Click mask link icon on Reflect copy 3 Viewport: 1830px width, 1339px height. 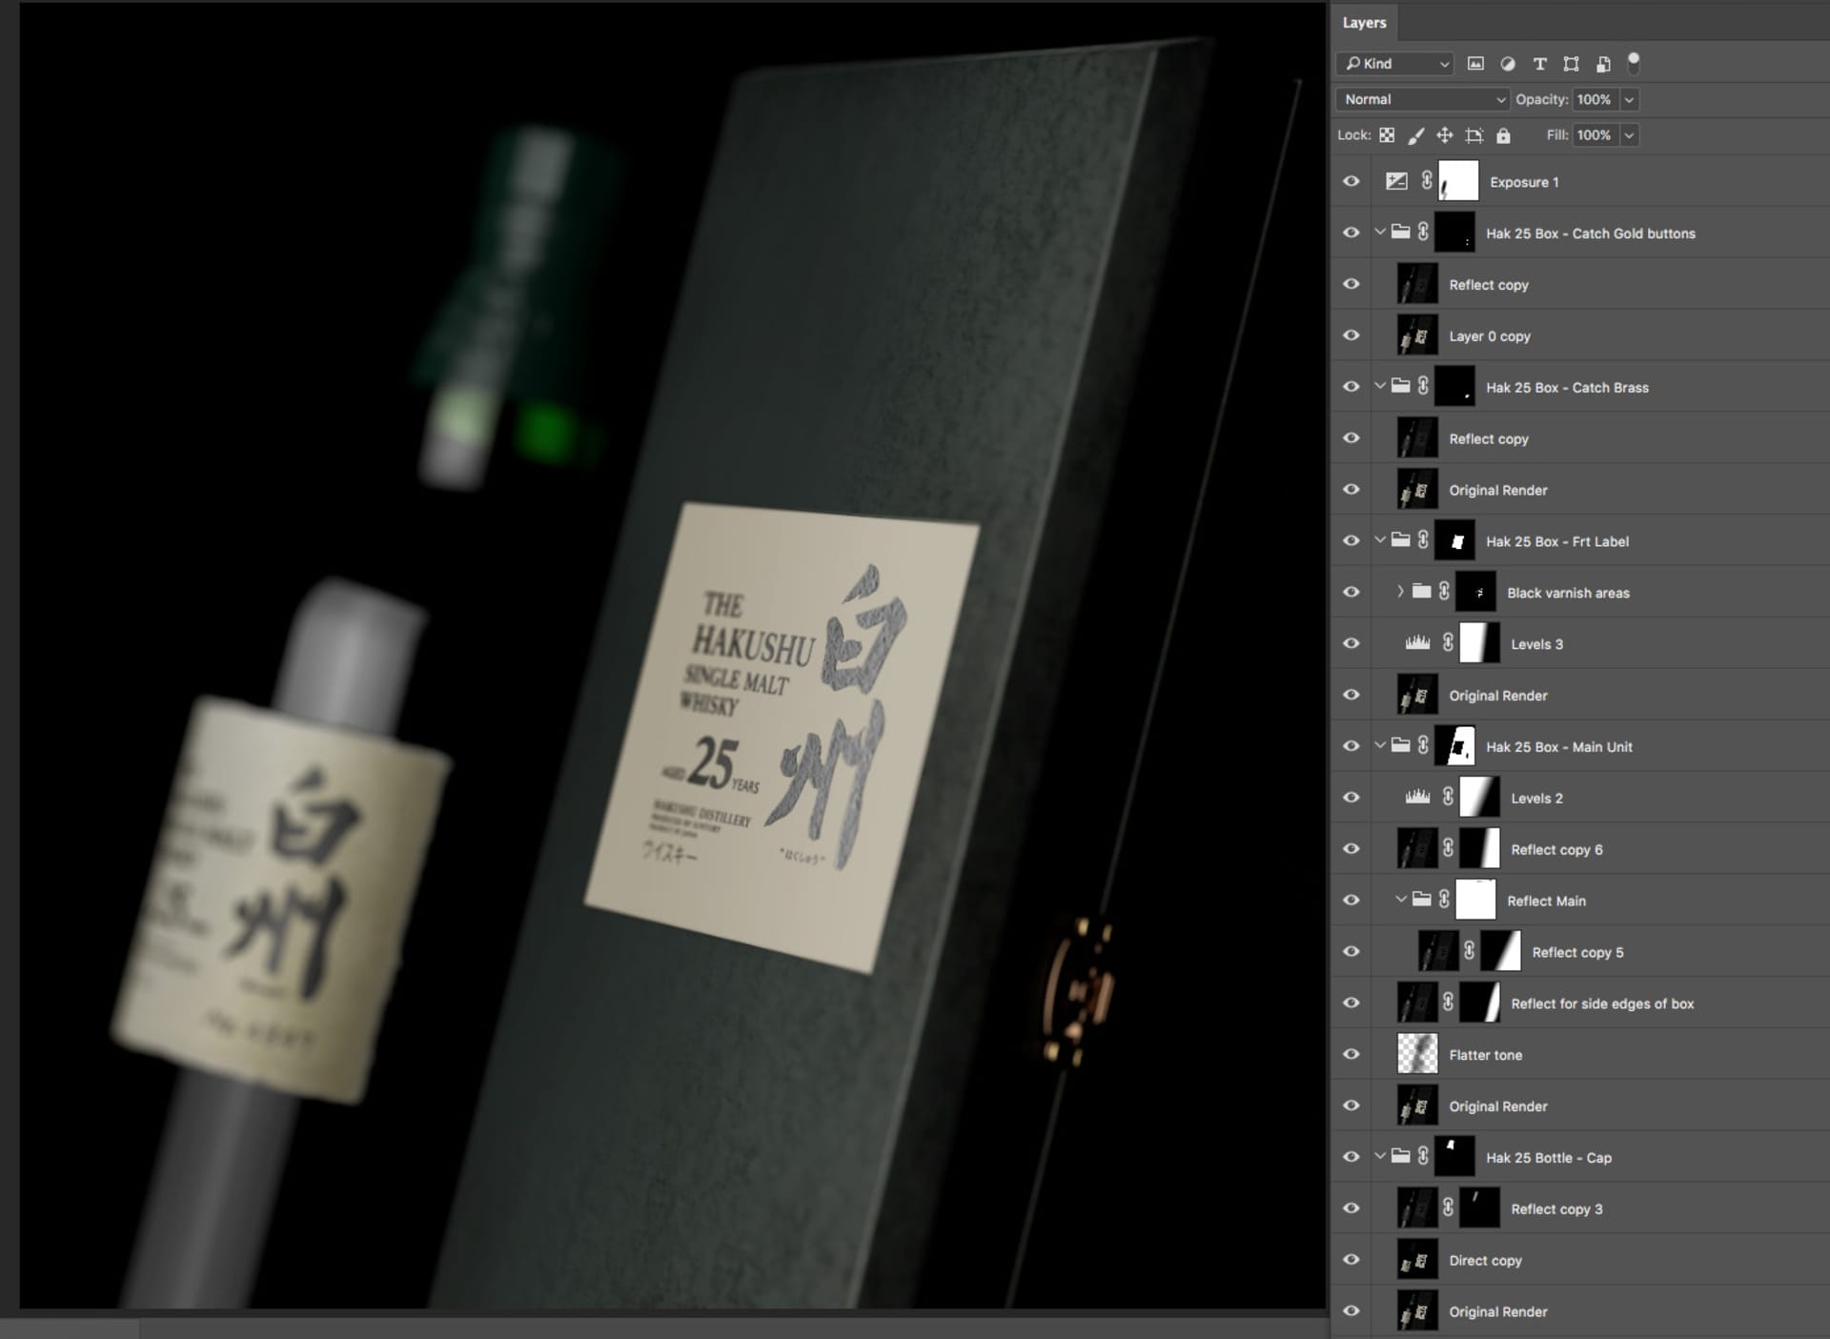tap(1448, 1208)
